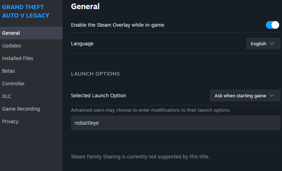
Task: Switch to the Updates section
Action: [x=12, y=46]
